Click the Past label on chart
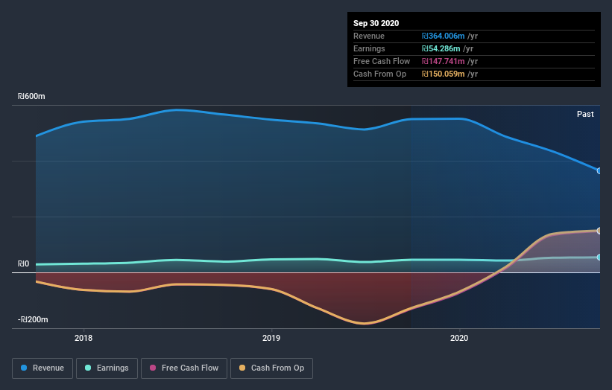612x390 pixels. tap(585, 114)
